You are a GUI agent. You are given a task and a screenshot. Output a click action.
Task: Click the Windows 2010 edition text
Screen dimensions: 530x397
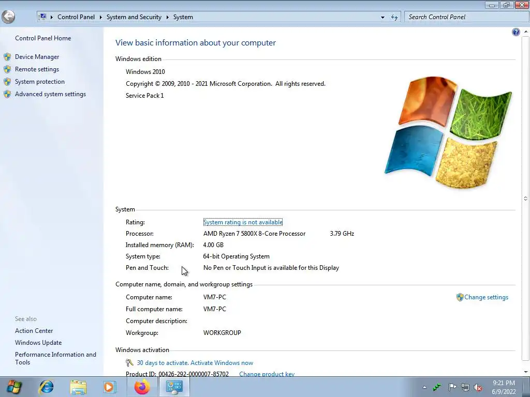pos(145,71)
